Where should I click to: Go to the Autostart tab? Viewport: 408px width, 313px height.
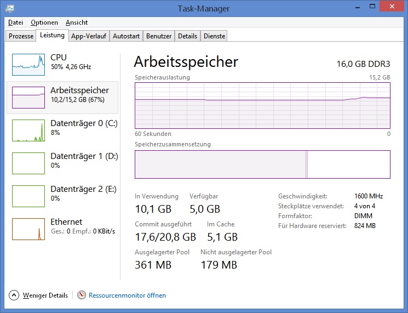pos(126,36)
